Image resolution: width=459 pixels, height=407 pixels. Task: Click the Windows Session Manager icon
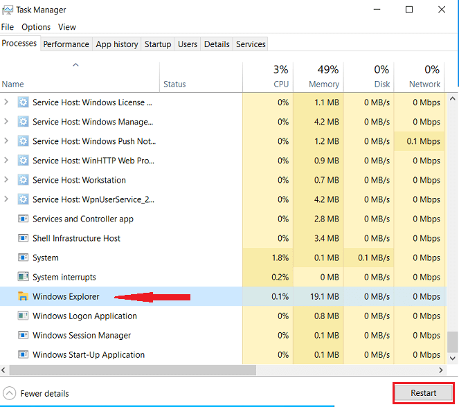23,335
